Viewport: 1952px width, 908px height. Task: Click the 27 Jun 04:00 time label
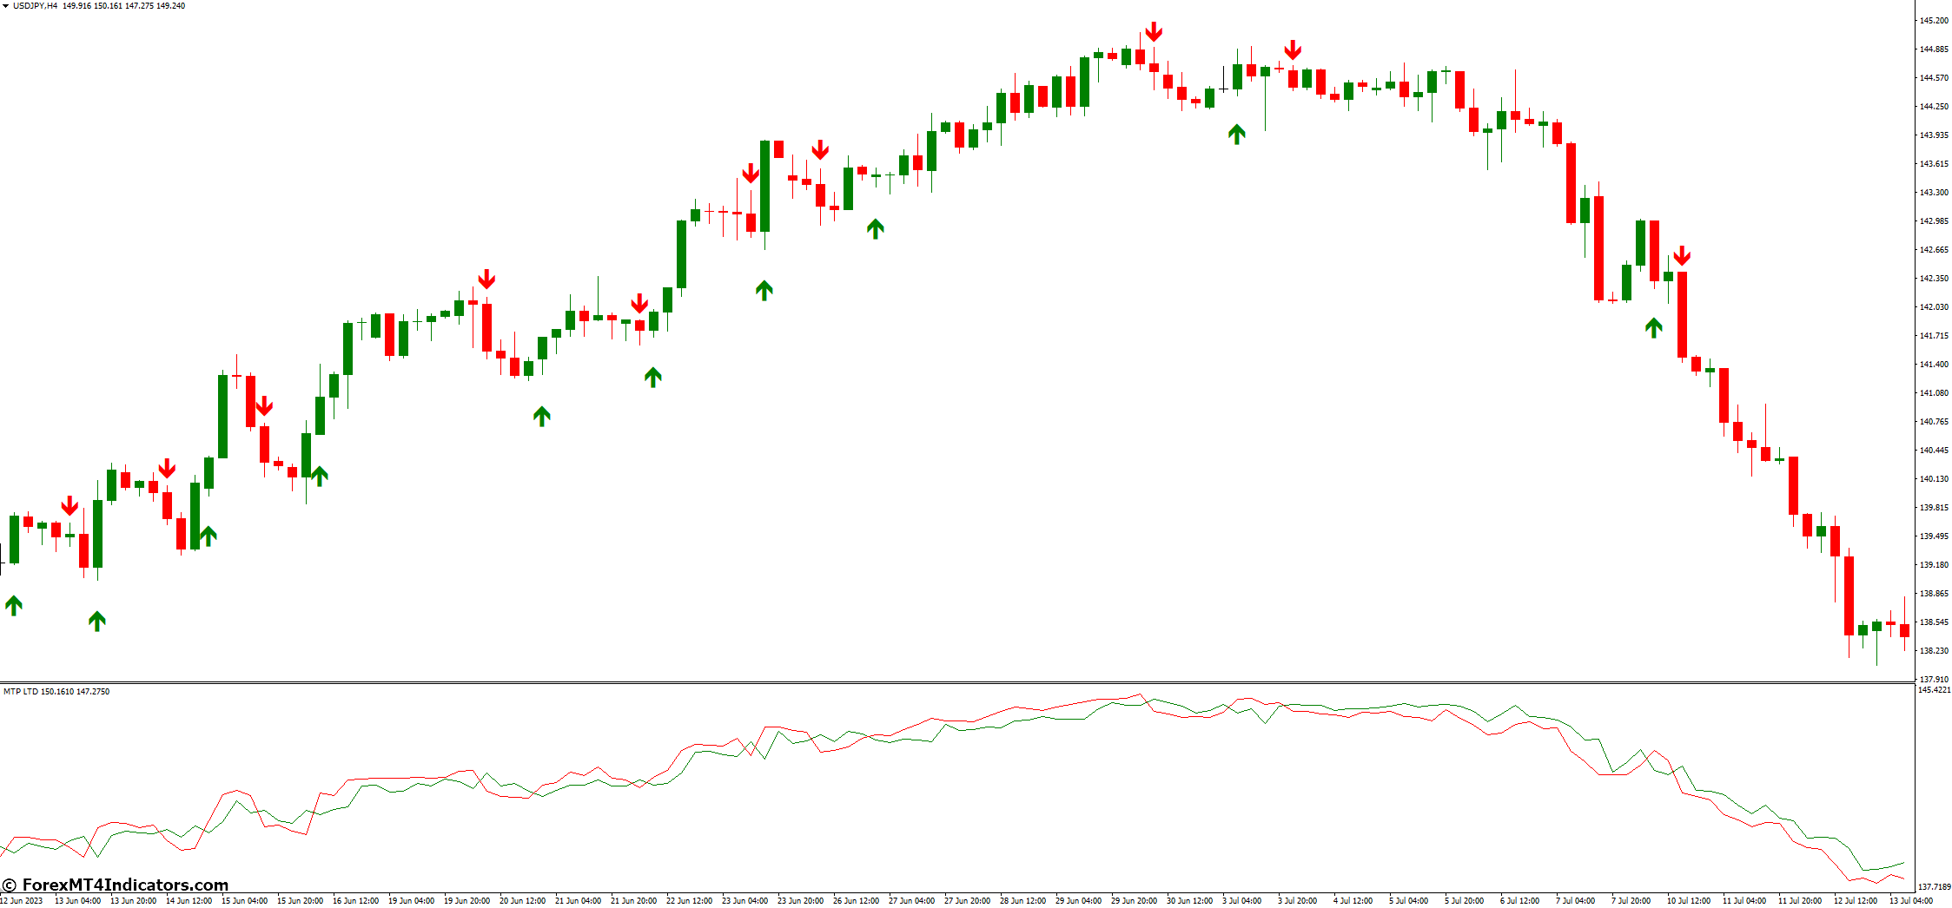[x=911, y=900]
